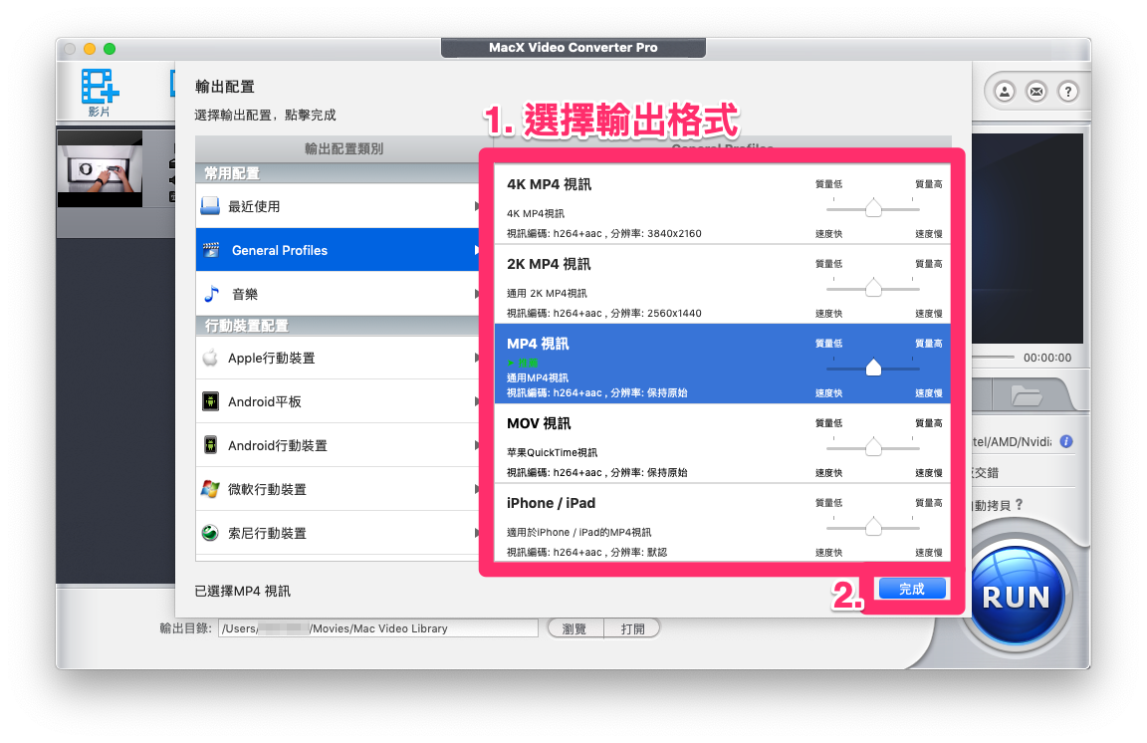Click the RUN button
This screenshot has width=1147, height=743.
[x=1016, y=596]
